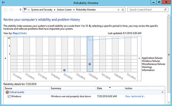Click the search magnifier icon
This screenshot has width=172, height=106.
tap(165, 10)
